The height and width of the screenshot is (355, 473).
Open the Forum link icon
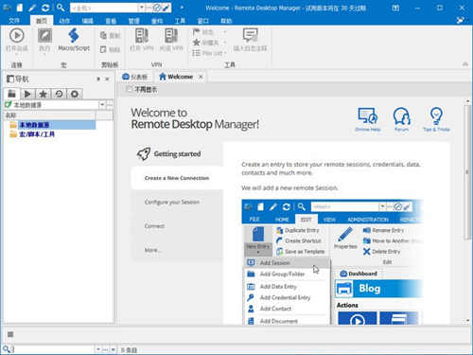(x=402, y=119)
